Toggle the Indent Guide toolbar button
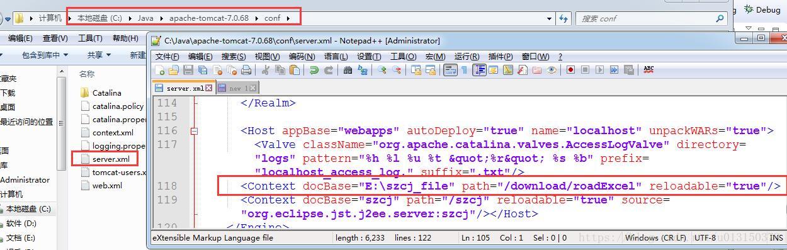 point(479,70)
